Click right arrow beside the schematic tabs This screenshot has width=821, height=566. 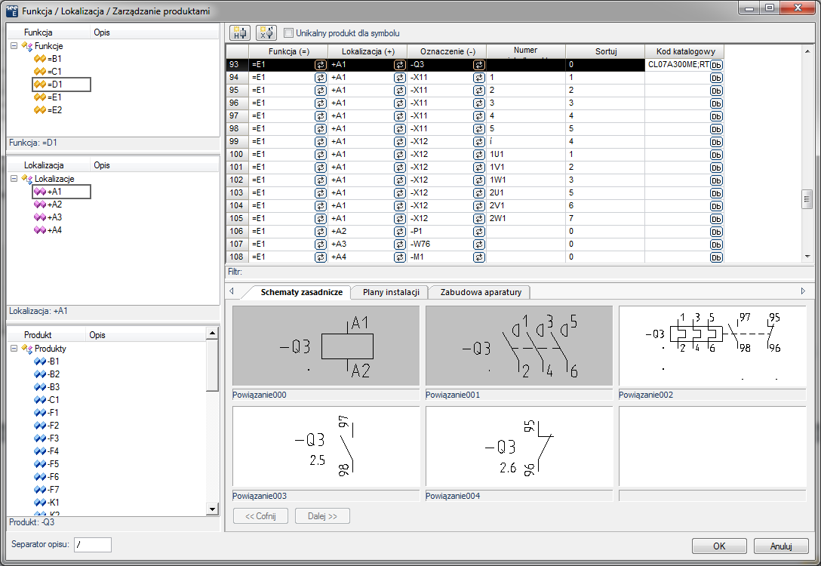[803, 291]
